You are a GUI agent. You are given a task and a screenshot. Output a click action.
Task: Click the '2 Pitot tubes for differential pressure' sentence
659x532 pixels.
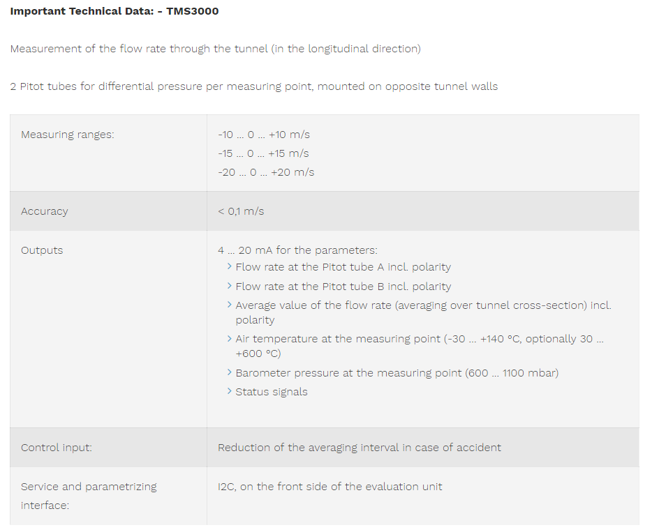[x=254, y=86]
